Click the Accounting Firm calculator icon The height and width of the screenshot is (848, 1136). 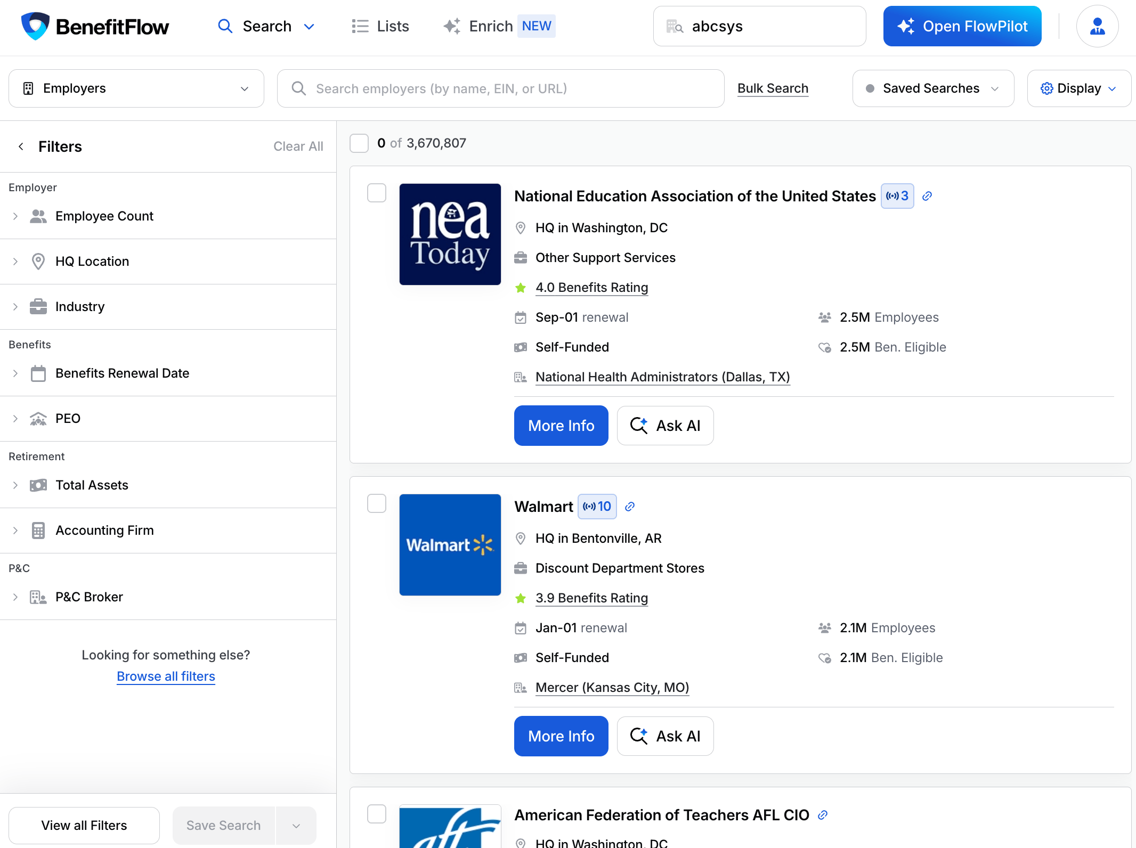pos(38,531)
